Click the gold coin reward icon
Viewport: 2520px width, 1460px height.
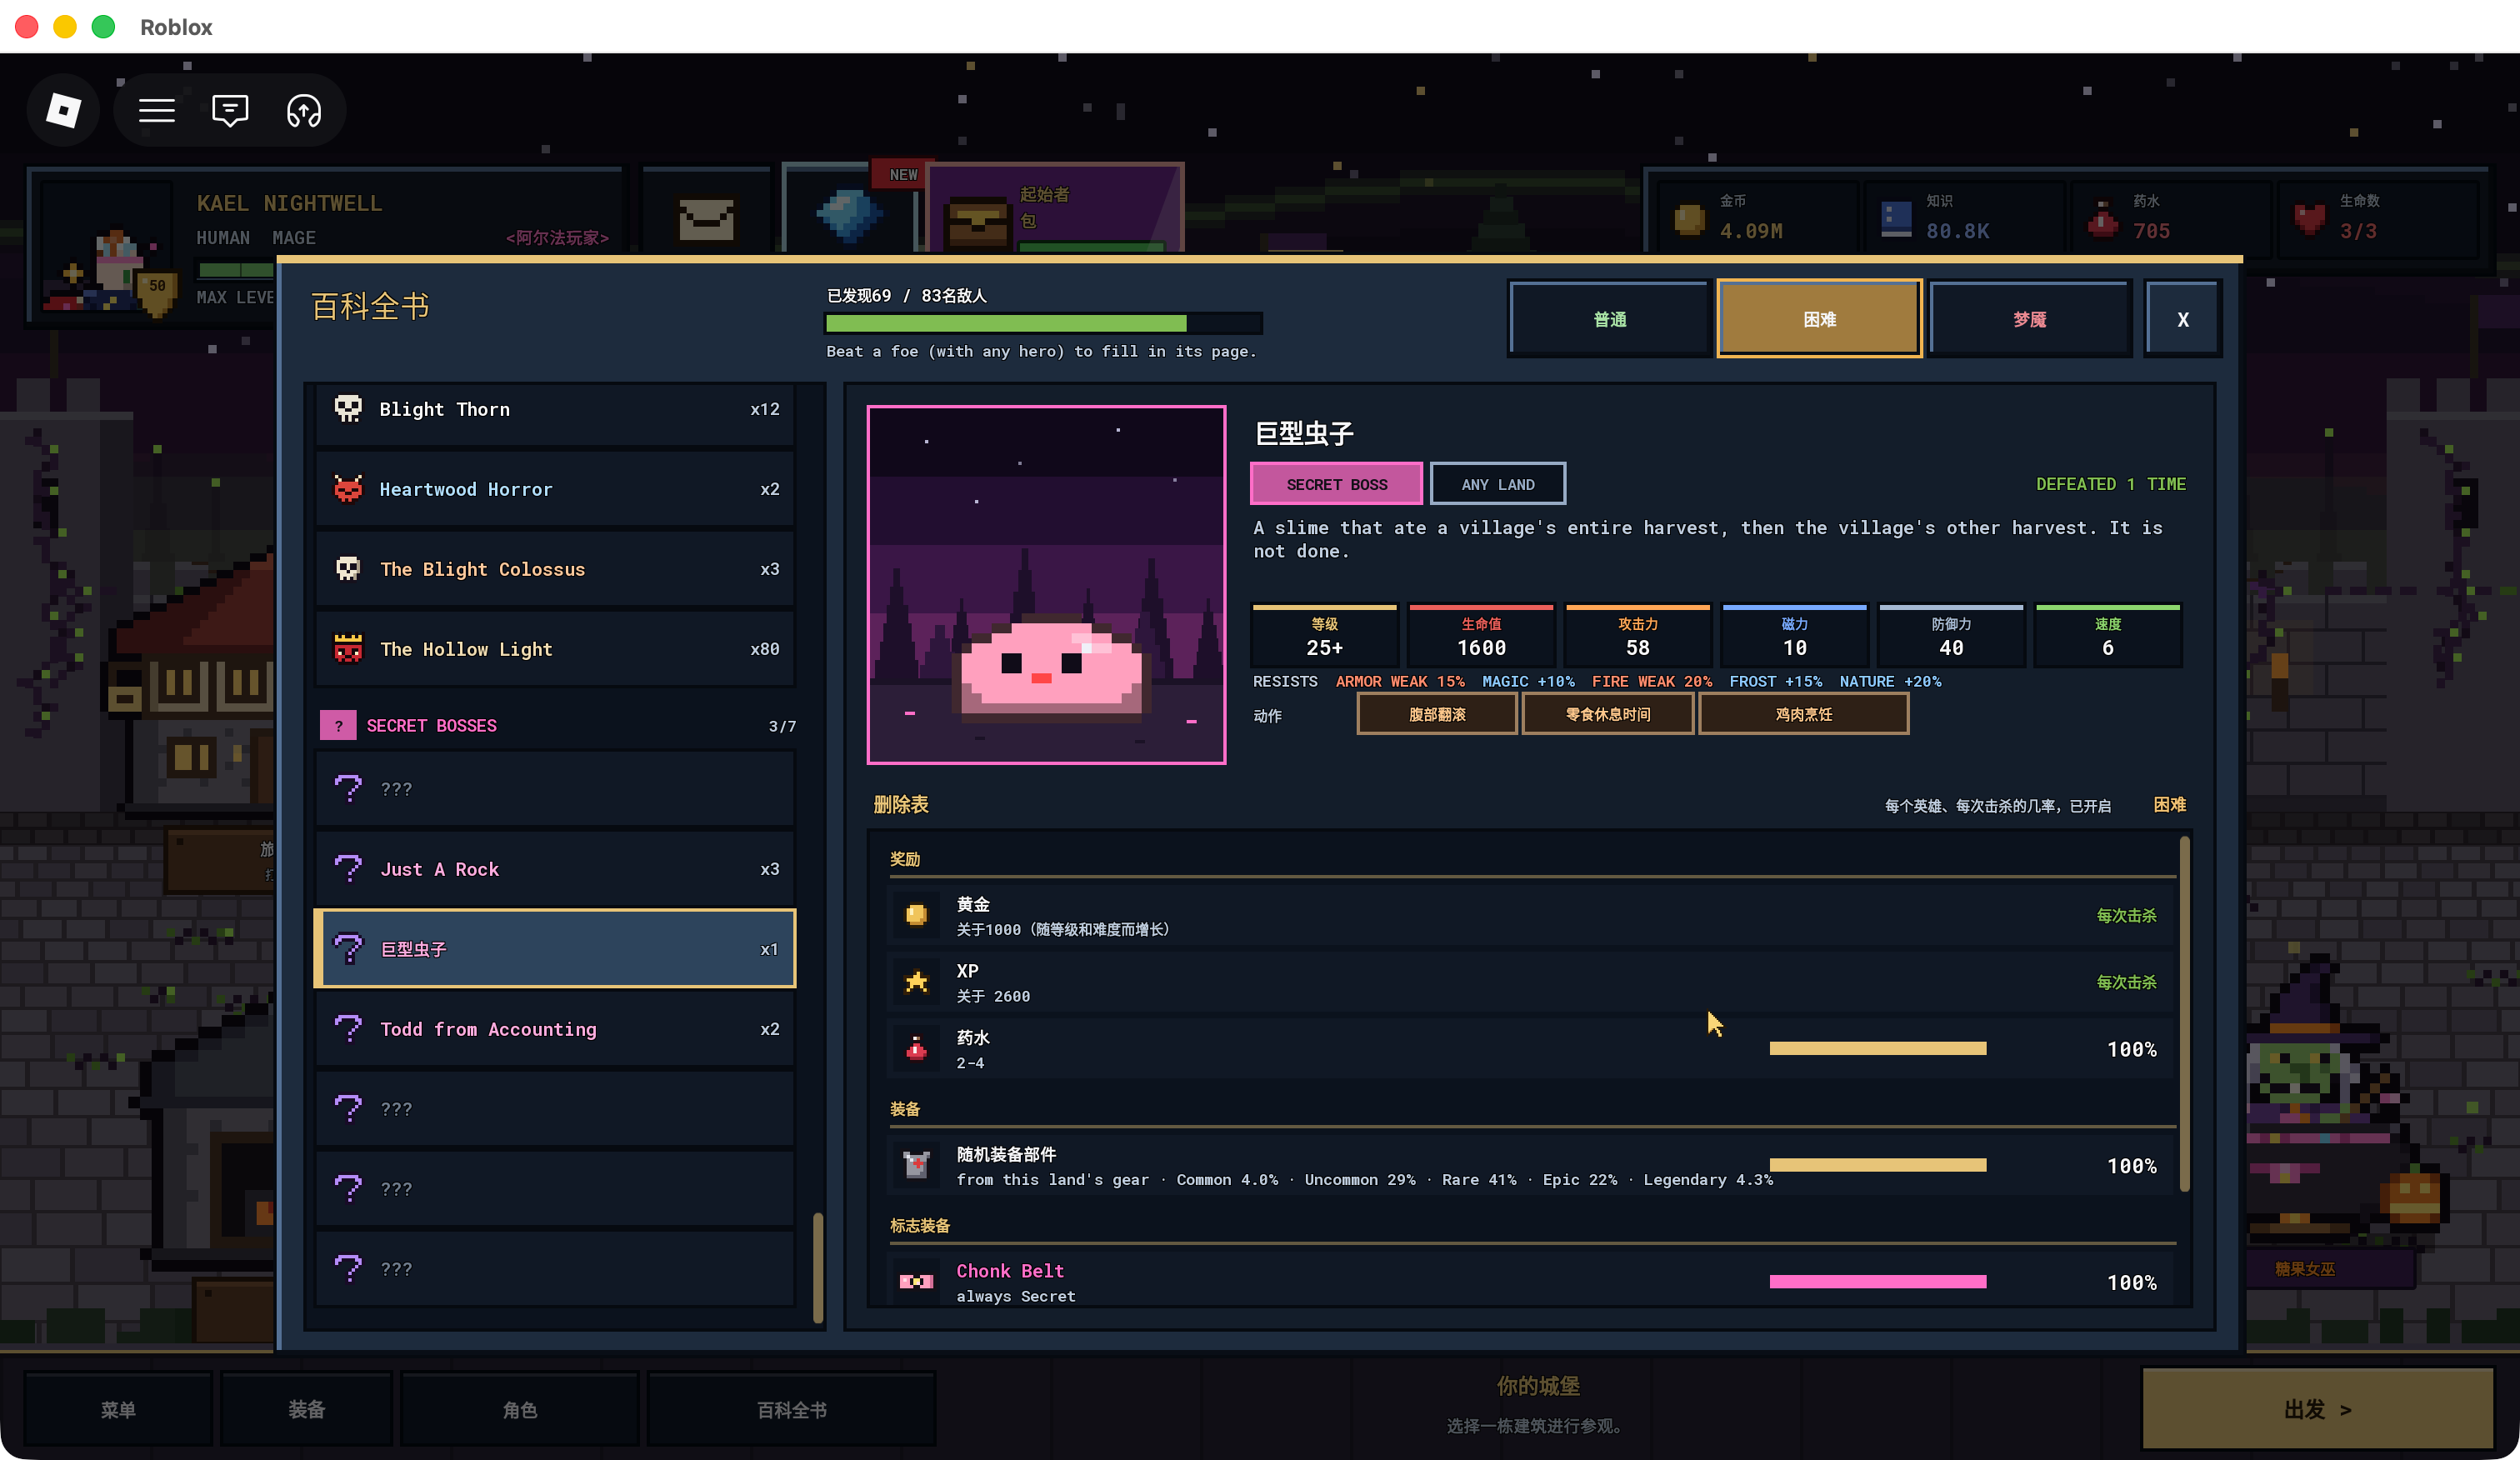(916, 915)
